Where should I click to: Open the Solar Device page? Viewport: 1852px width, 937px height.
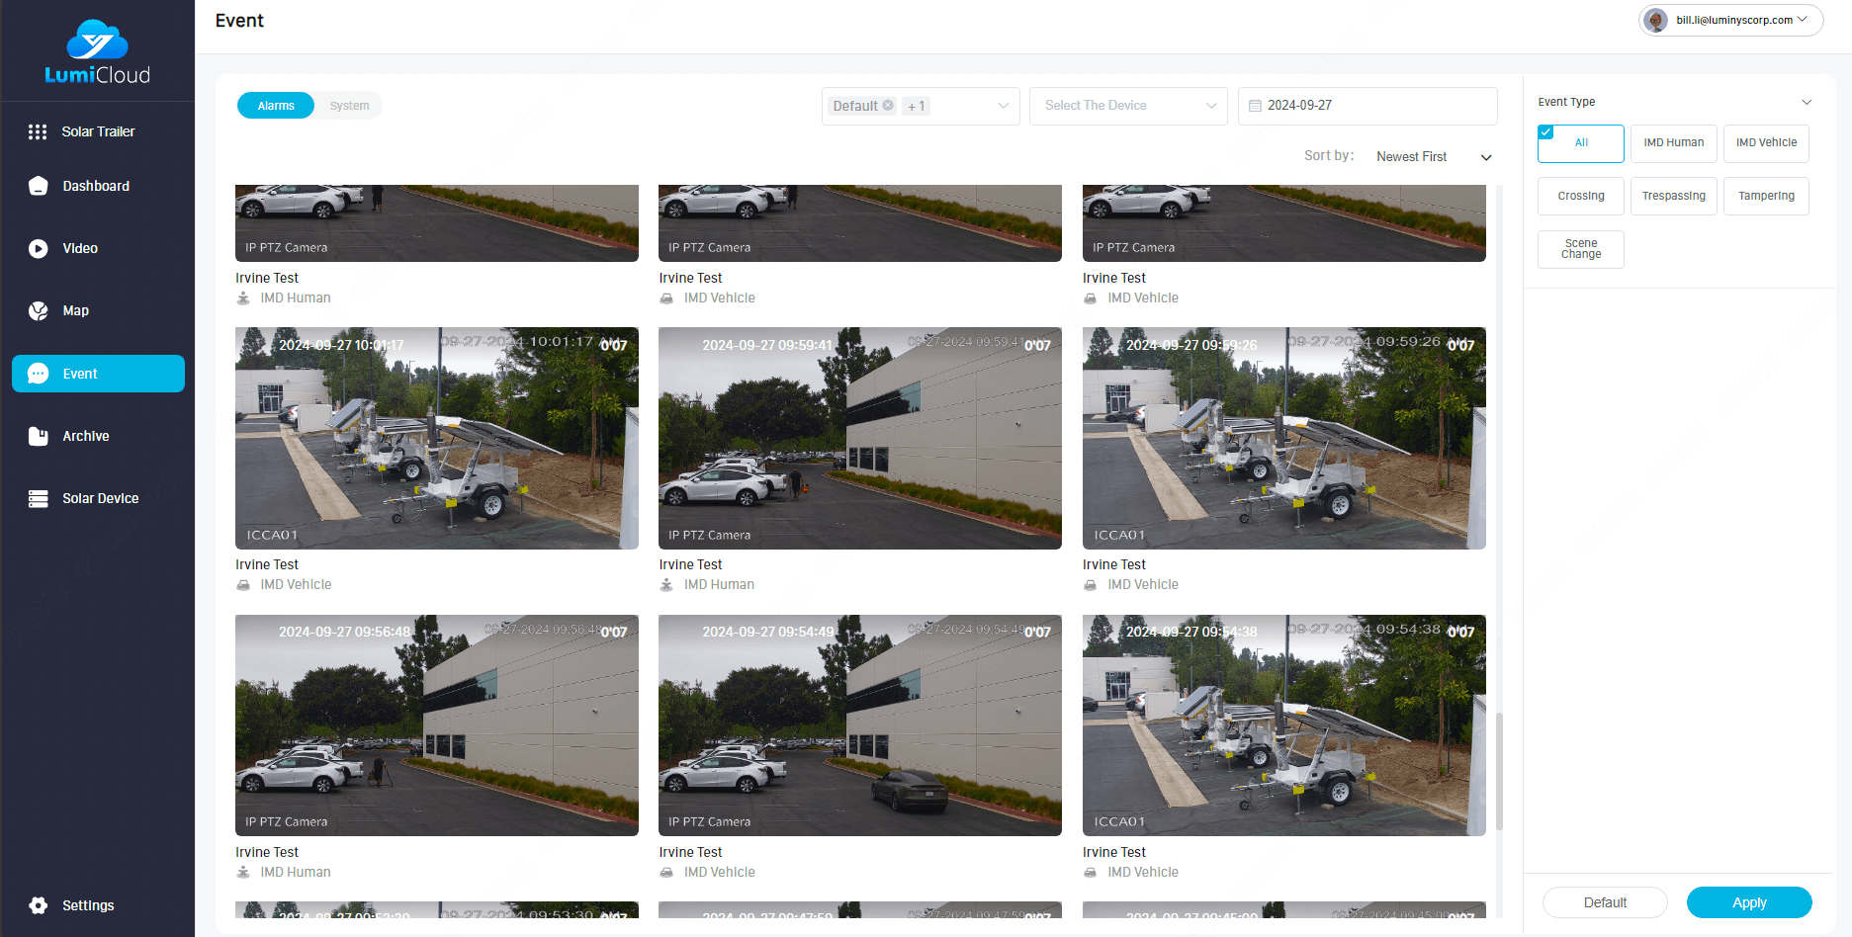point(98,498)
